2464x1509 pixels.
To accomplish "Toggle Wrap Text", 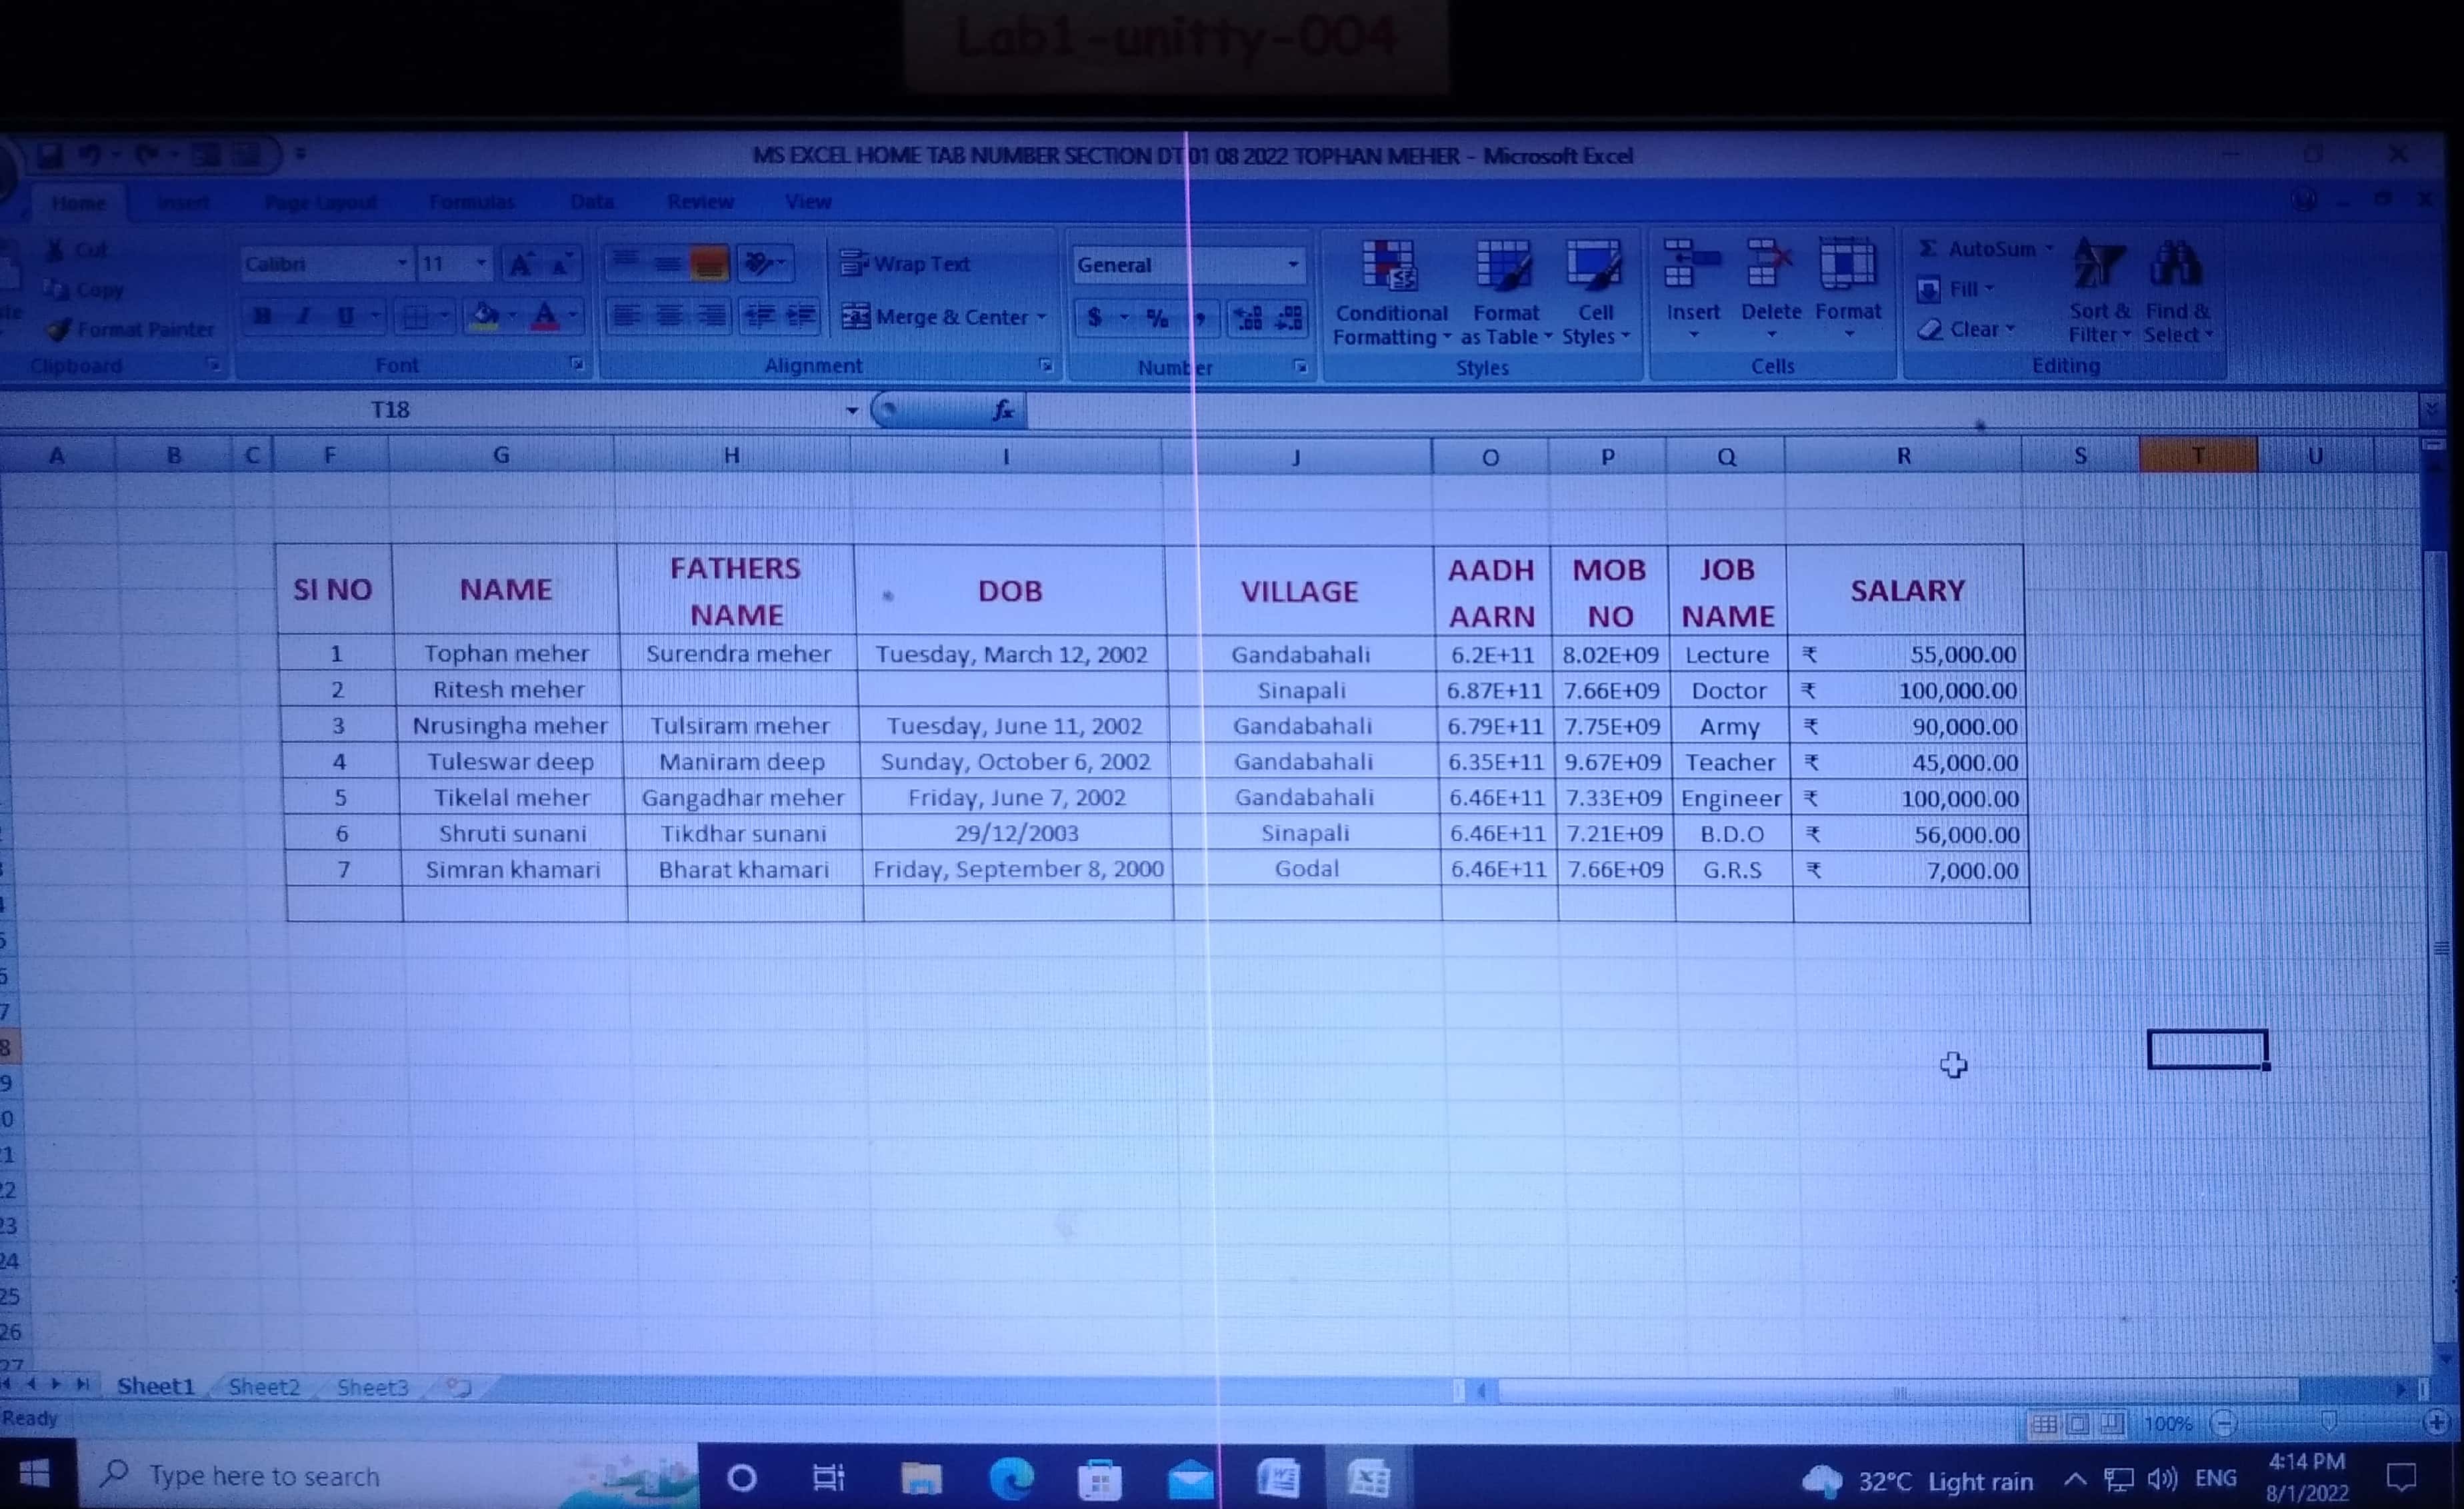I will tap(906, 264).
